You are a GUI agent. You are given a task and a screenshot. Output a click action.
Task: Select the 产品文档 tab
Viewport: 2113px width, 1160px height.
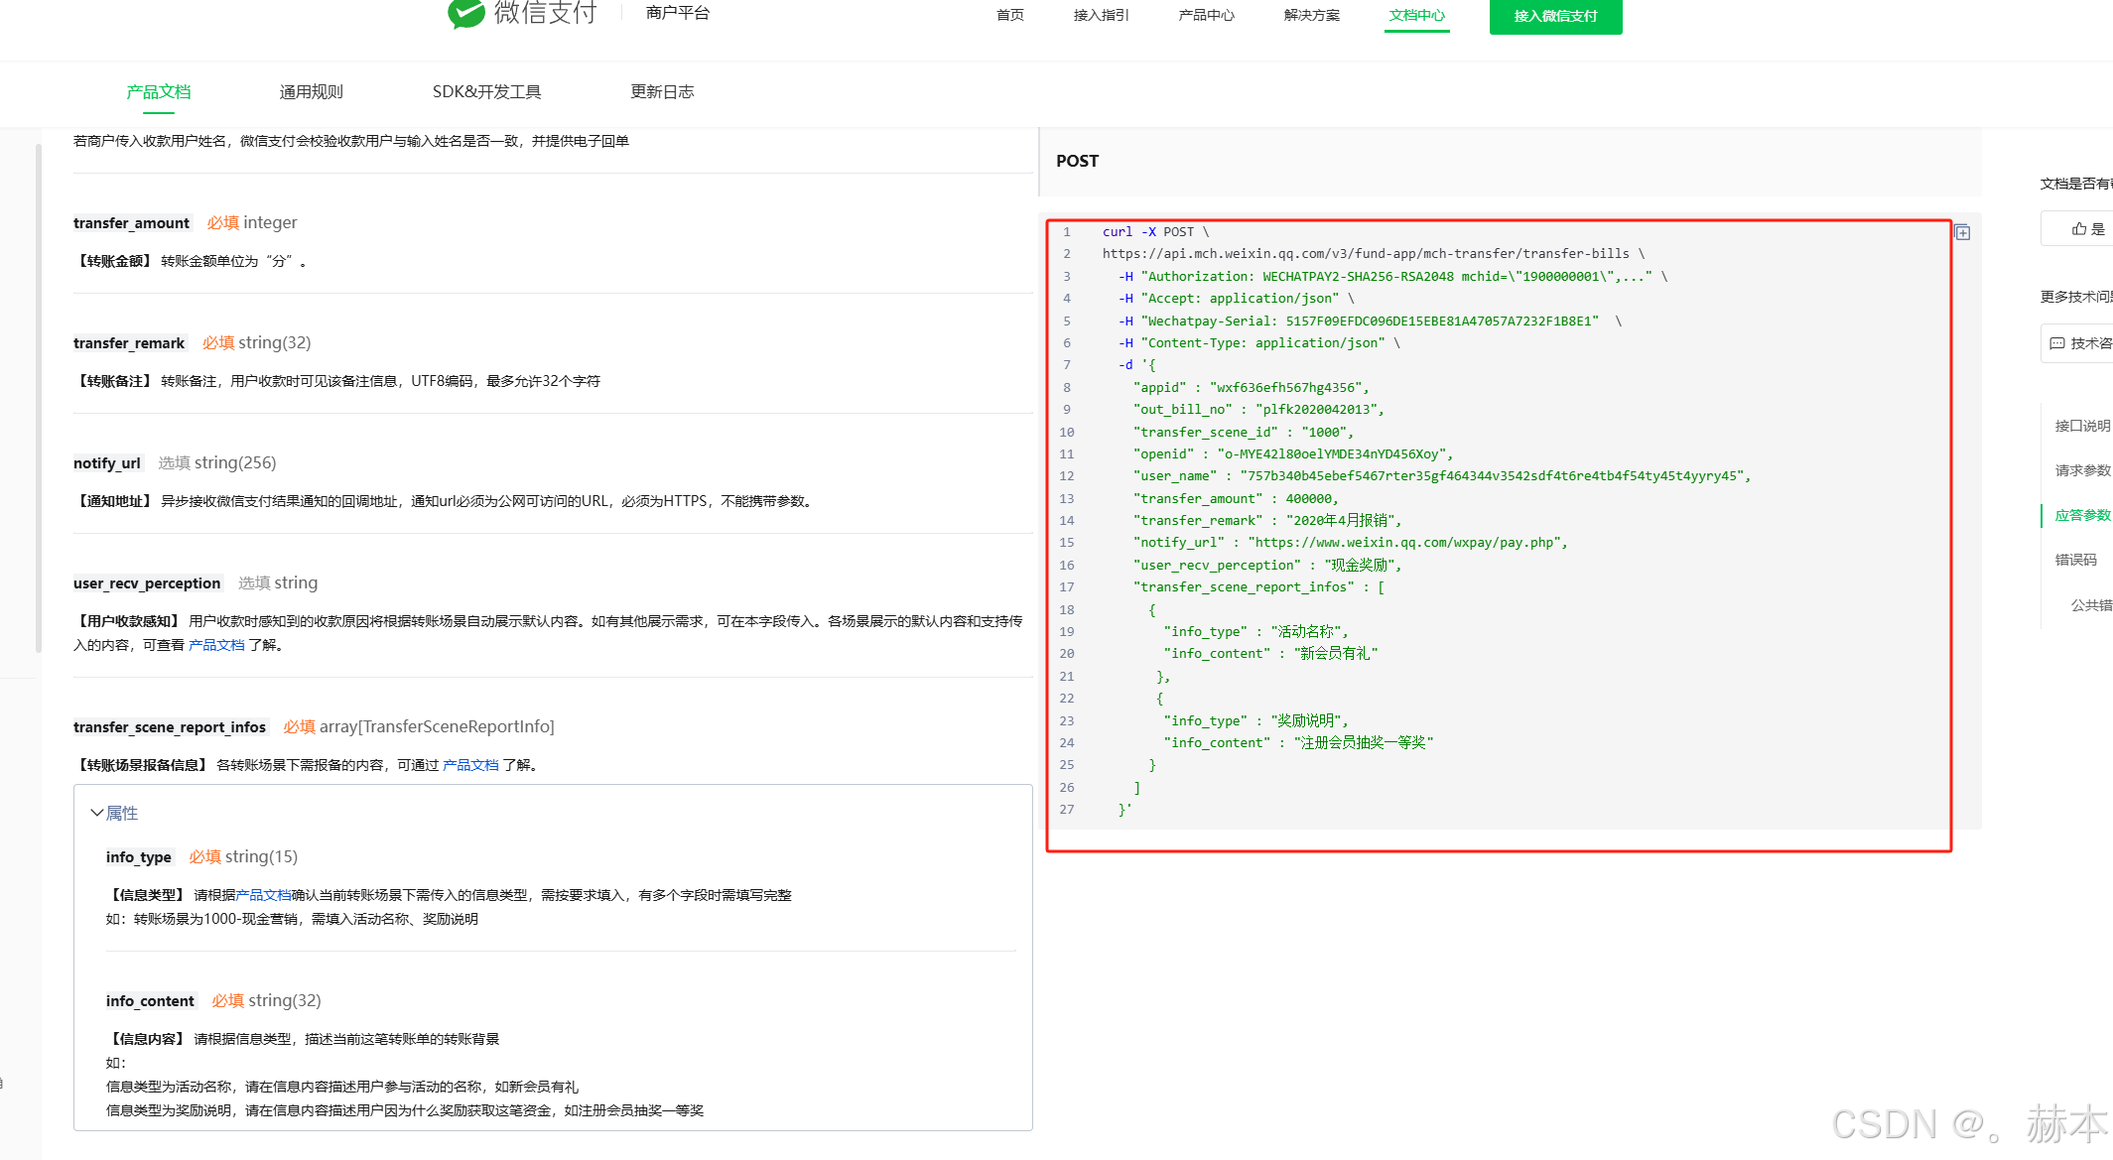pos(159,91)
